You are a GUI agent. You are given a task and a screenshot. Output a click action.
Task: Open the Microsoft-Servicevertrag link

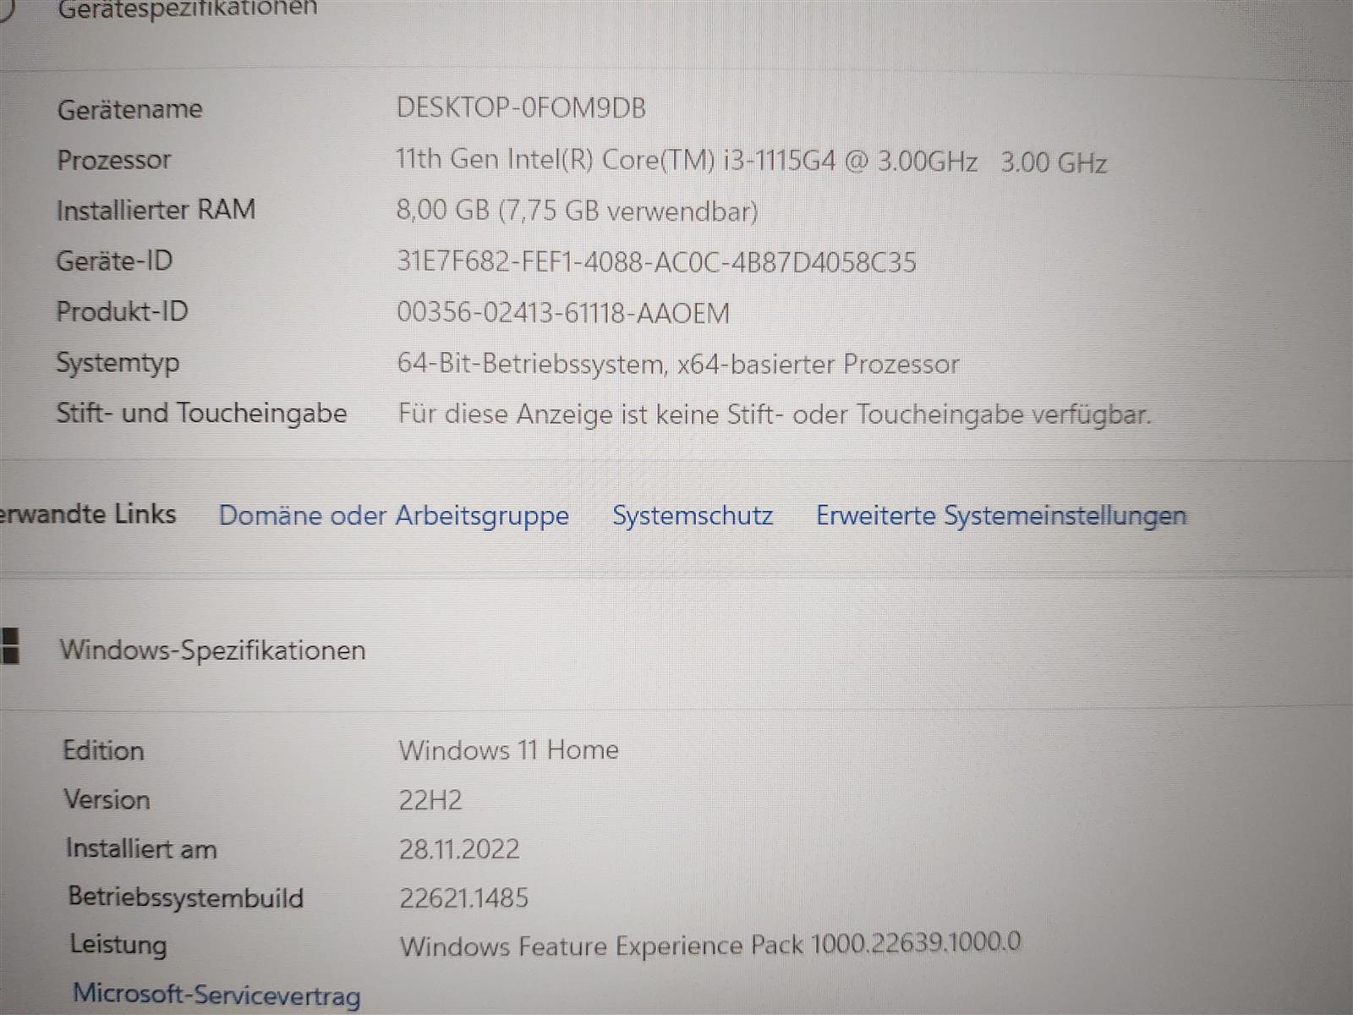click(x=216, y=994)
